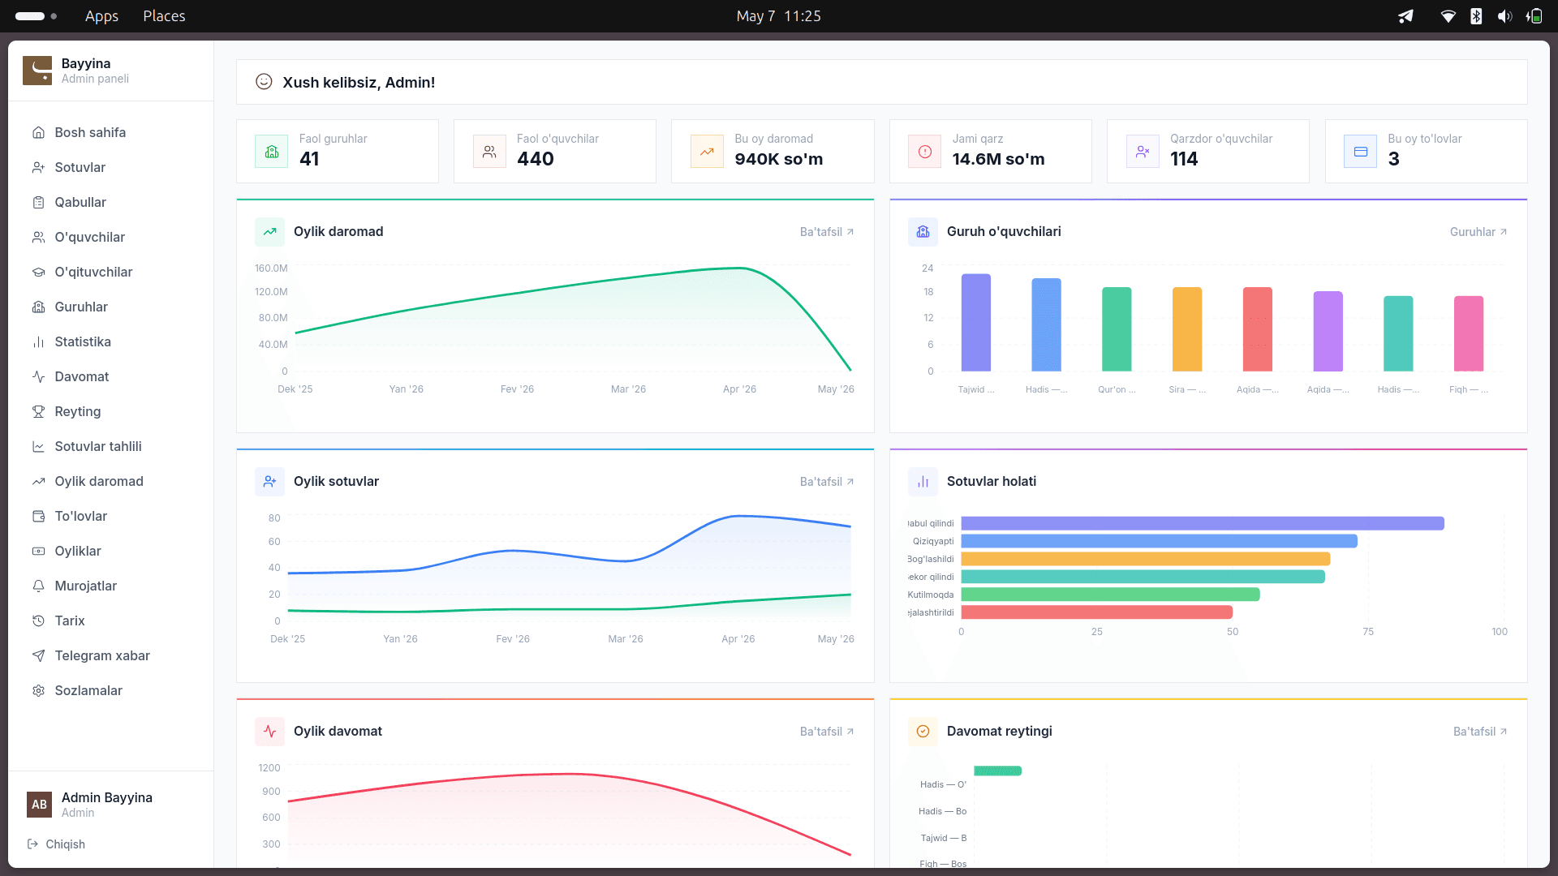Click the Xush kelibsiz, Admin! greeting

pyautogui.click(x=359, y=82)
